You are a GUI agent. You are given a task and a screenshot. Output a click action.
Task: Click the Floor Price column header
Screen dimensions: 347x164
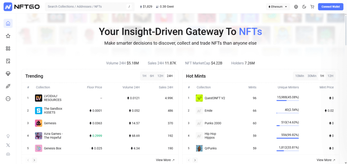tap(95, 87)
